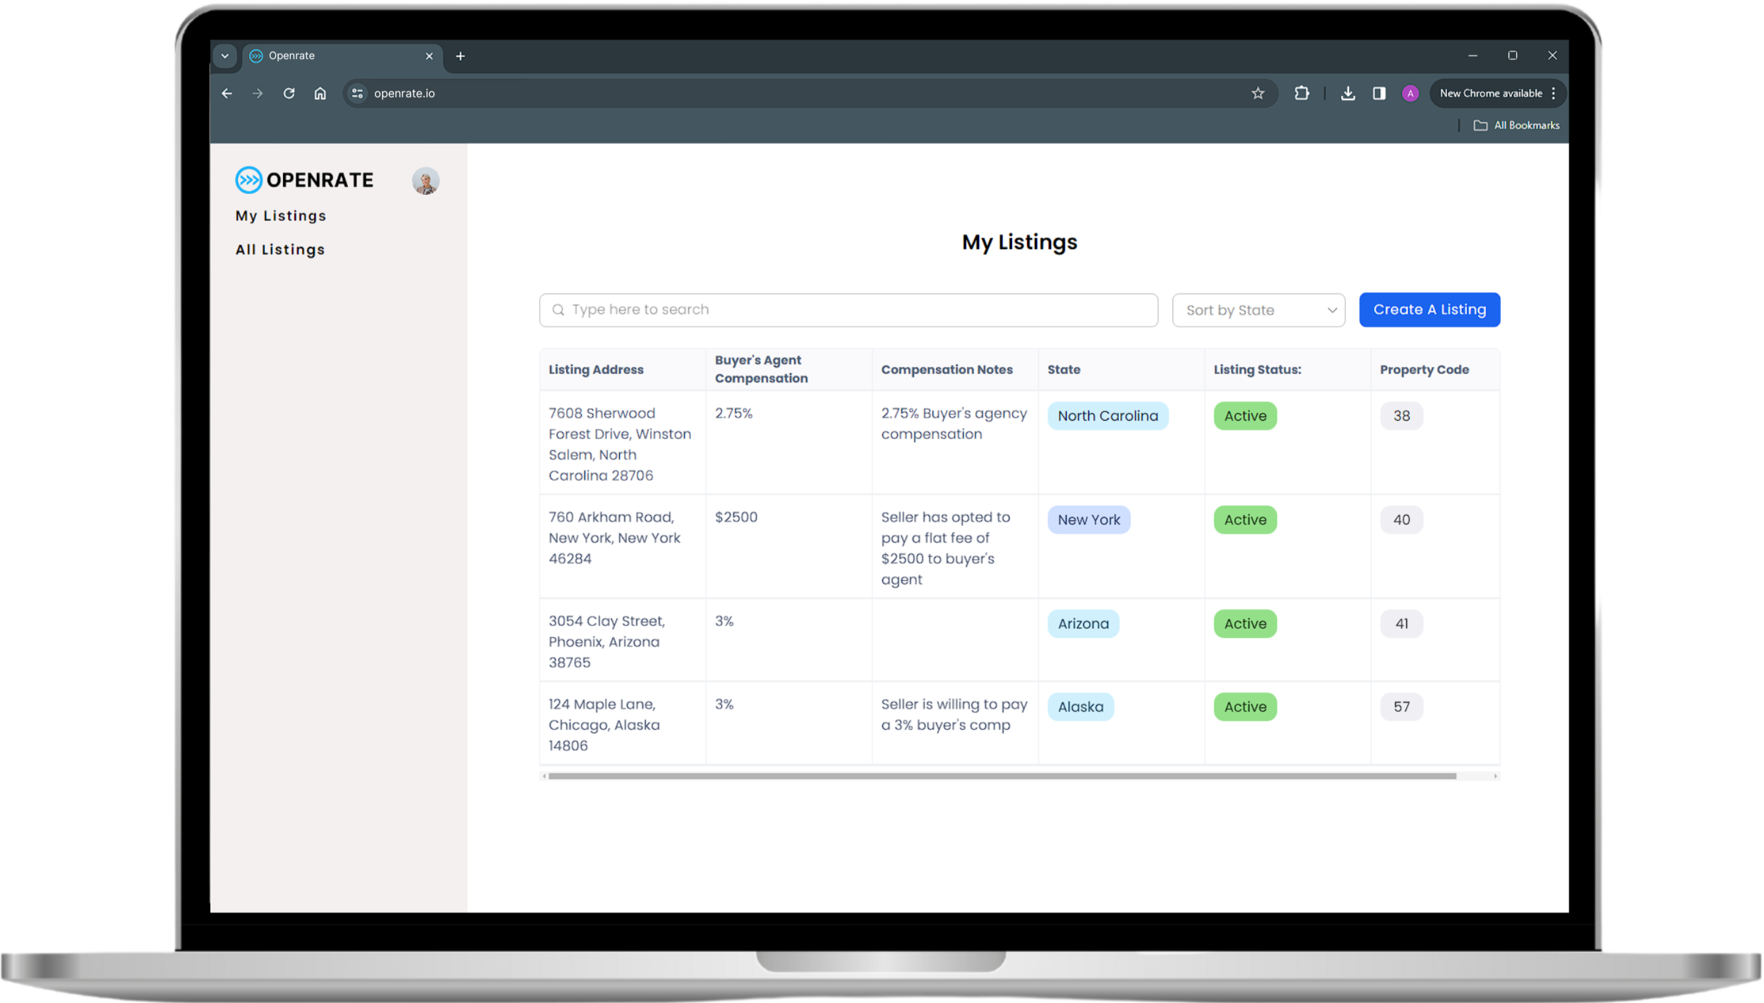
Task: Click the Create A Listing button
Action: click(x=1429, y=310)
